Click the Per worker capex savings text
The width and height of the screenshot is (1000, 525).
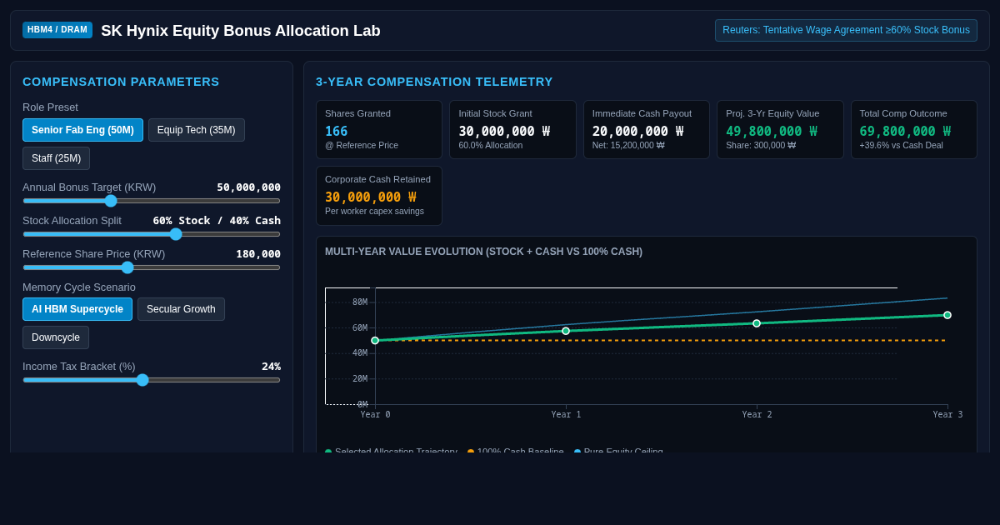(374, 211)
